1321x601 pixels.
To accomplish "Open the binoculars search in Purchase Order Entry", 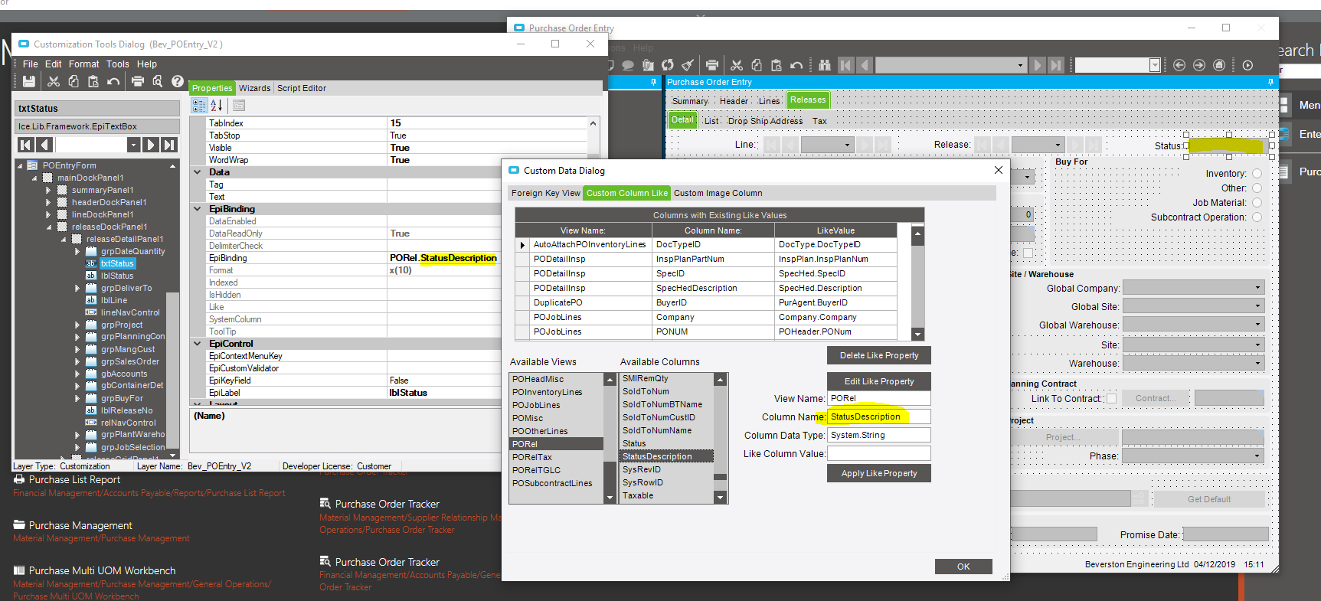I will point(825,65).
